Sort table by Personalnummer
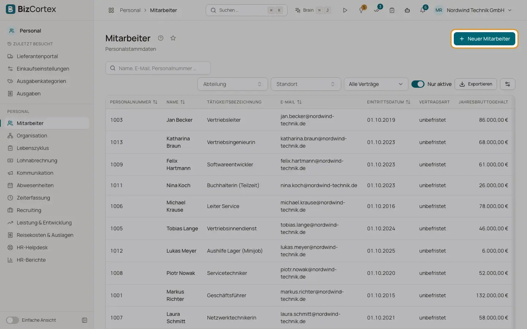Image resolution: width=527 pixels, height=329 pixels. (134, 102)
